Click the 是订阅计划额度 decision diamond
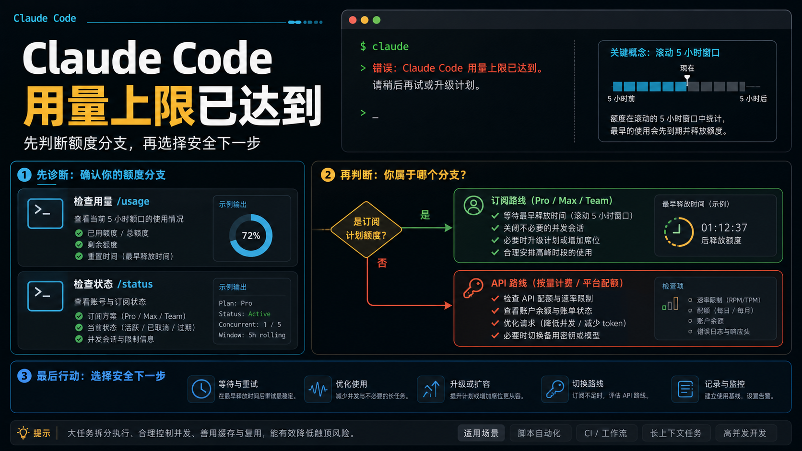This screenshot has width=802, height=451. tap(366, 229)
